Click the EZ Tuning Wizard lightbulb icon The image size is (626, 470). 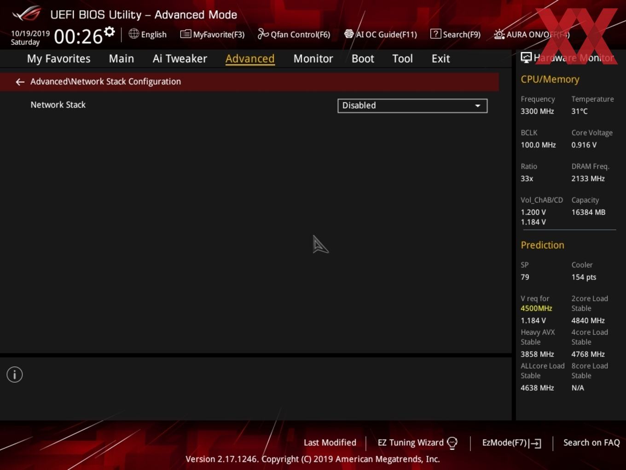[452, 443]
